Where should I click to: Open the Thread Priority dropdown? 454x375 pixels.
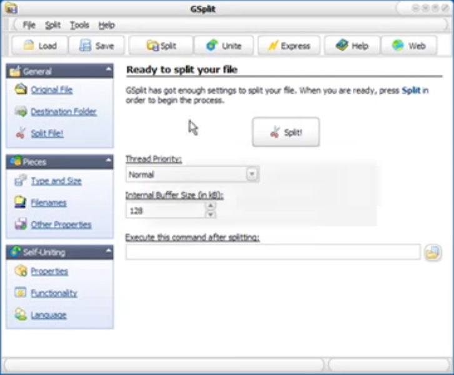(252, 174)
